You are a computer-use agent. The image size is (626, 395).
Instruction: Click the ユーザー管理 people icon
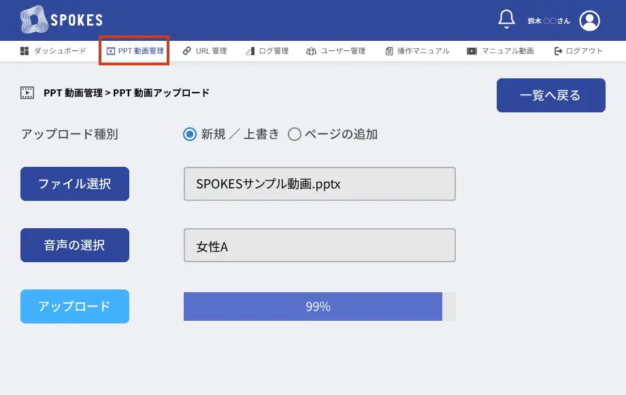pos(312,51)
